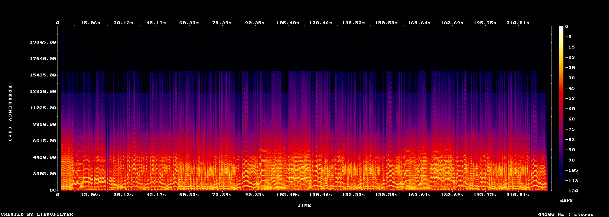Click the -30 dBFS scale value

(x=570, y=67)
